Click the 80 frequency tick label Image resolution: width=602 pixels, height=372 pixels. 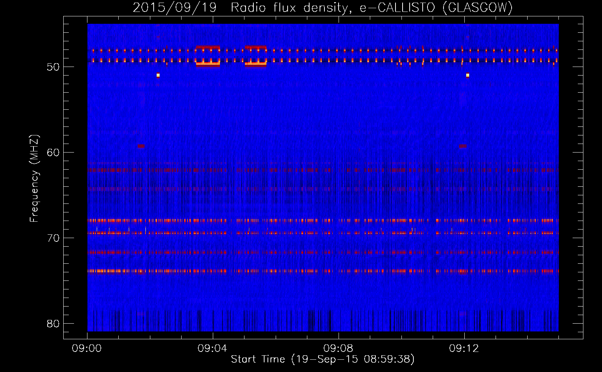point(53,324)
